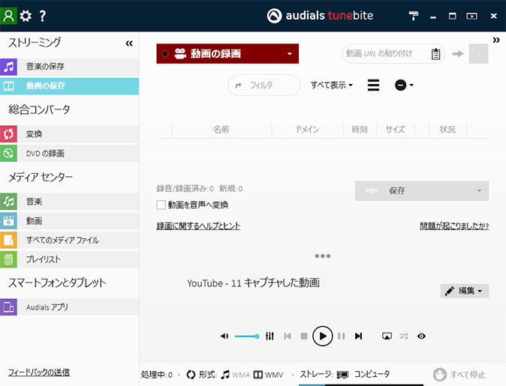Select WMV video format in status bar

pos(269,375)
